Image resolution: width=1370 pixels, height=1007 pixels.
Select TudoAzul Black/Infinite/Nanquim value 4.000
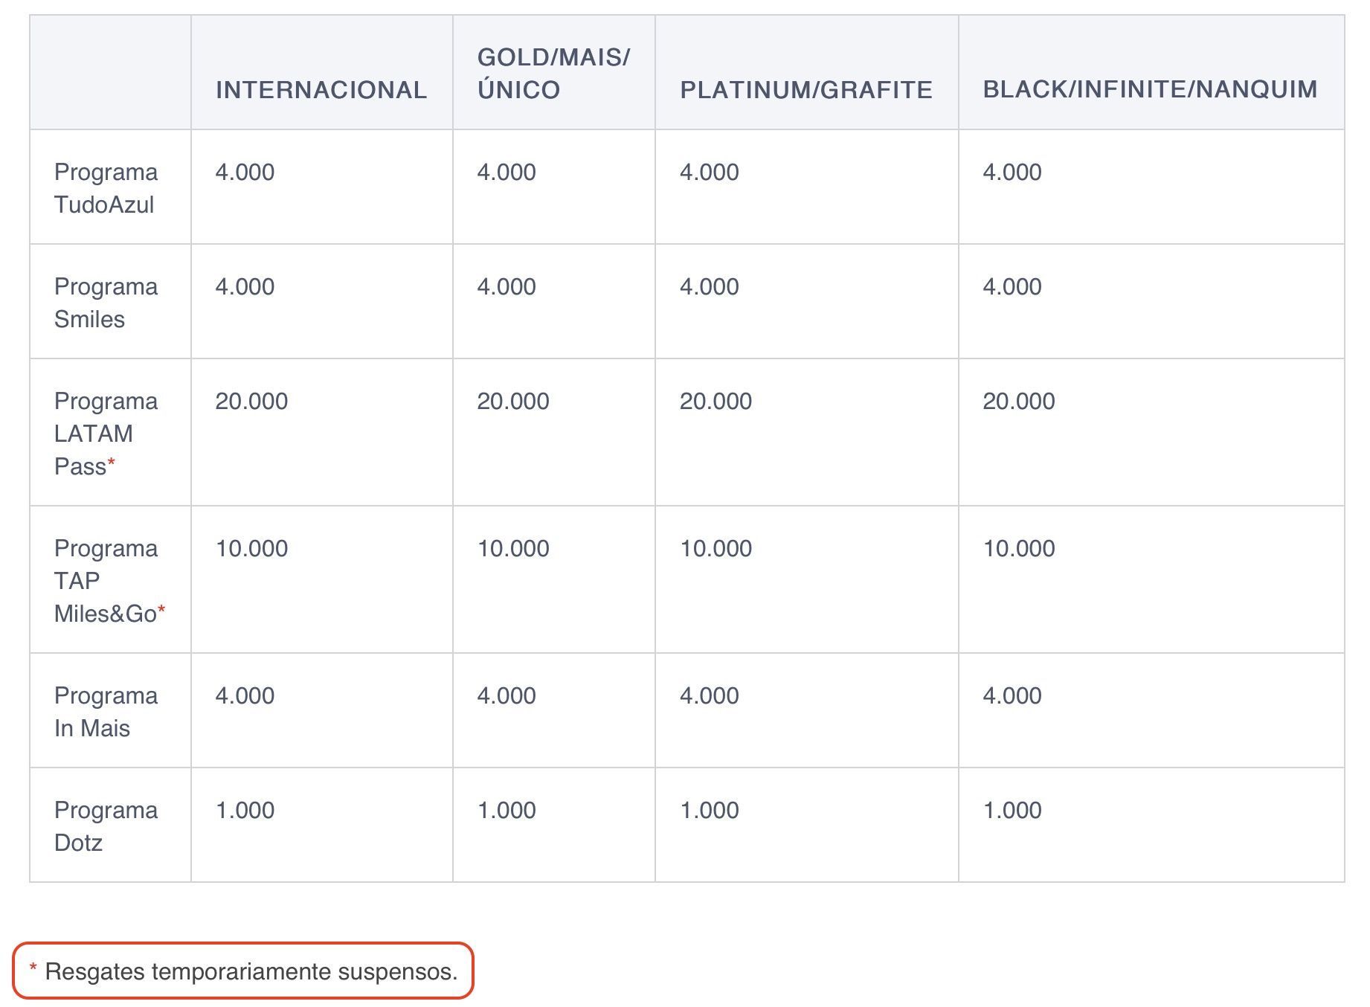point(1012,173)
